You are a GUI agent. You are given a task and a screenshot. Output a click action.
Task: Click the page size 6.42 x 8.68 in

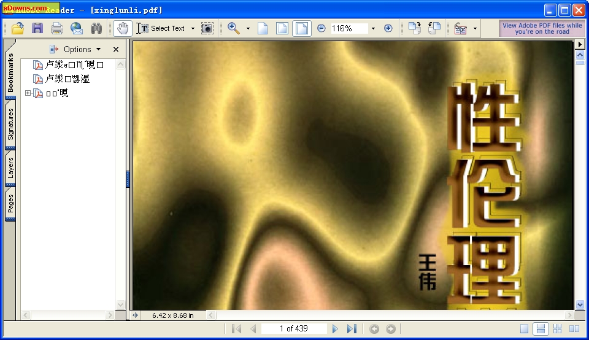pos(173,315)
